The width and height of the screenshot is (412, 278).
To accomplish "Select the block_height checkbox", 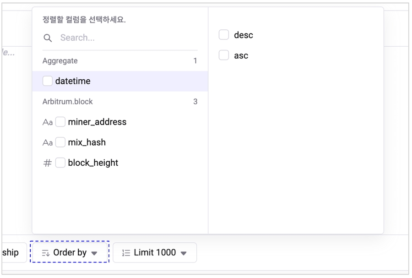I will 60,163.
